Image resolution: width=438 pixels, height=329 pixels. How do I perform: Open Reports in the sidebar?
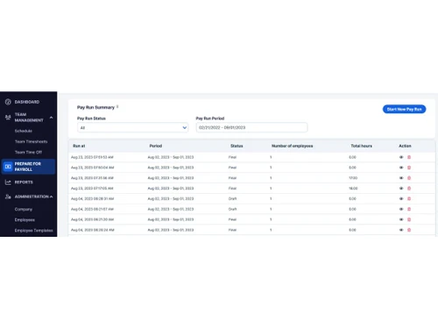click(x=24, y=182)
